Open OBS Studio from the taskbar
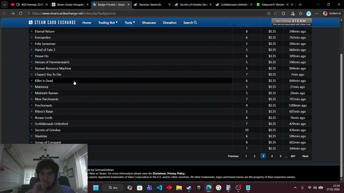 pyautogui.click(x=238, y=188)
